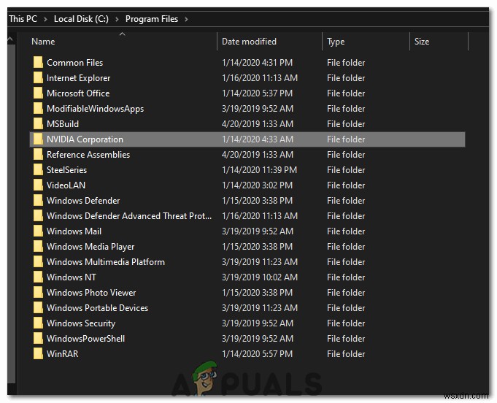Click Microsoft Office date 1/14/2020 5:37 PM
The image size is (497, 403).
257,93
